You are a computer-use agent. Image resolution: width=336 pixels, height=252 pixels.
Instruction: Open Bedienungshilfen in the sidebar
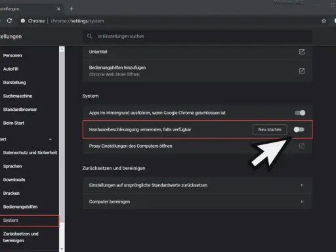point(20,207)
